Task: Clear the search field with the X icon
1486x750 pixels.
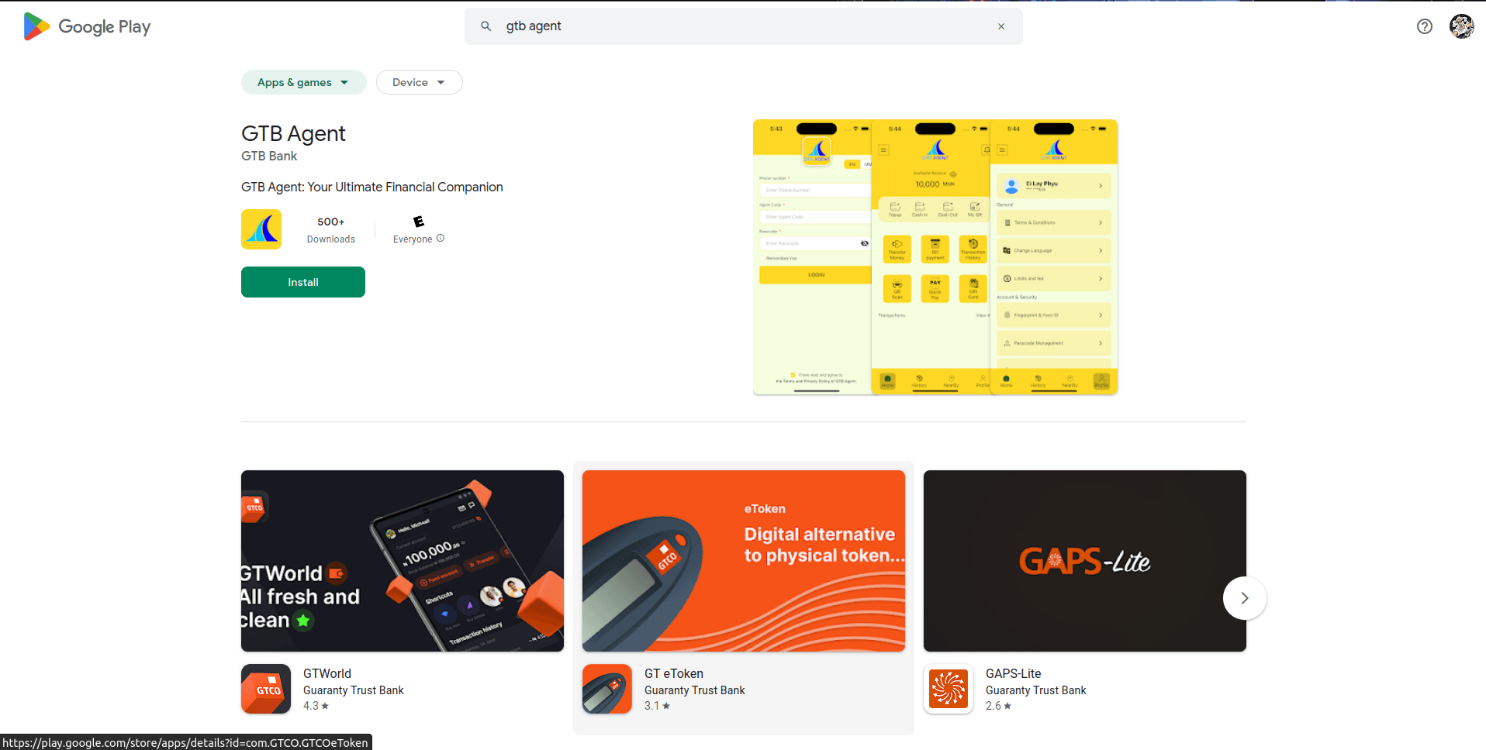Action: pyautogui.click(x=1001, y=26)
